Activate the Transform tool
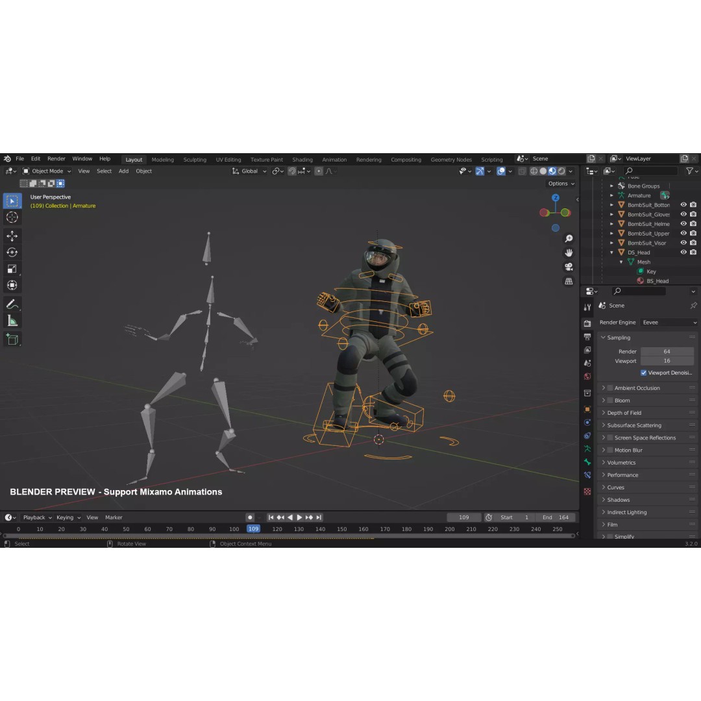This screenshot has height=701, width=701. [x=12, y=285]
